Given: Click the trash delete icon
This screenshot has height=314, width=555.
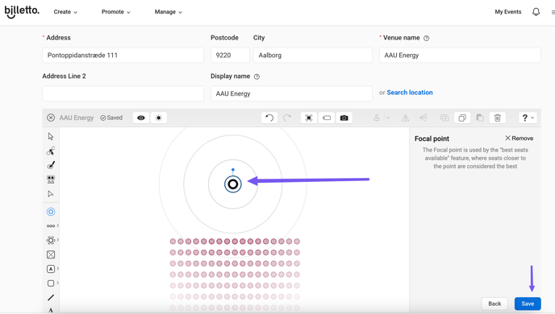Looking at the screenshot, I should click(497, 118).
